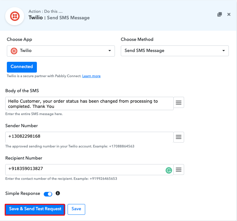
Task: Click the Twilio logo in header
Action: (15, 16)
